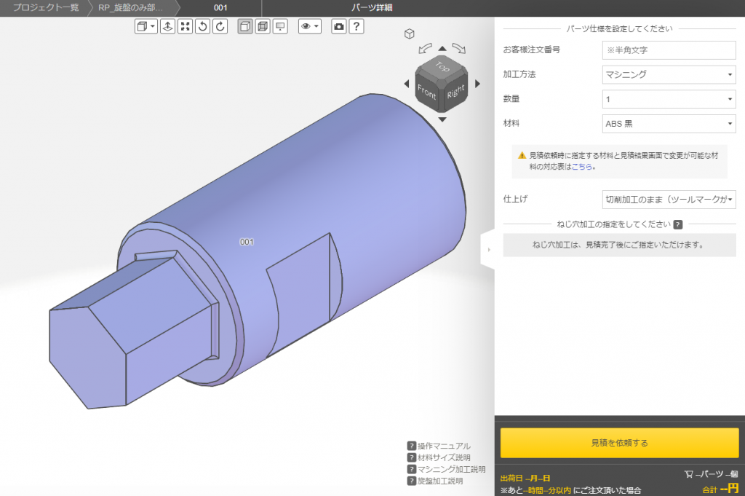This screenshot has height=496, width=745.
Task: Toggle wireframe cube display mode
Action: (x=263, y=27)
